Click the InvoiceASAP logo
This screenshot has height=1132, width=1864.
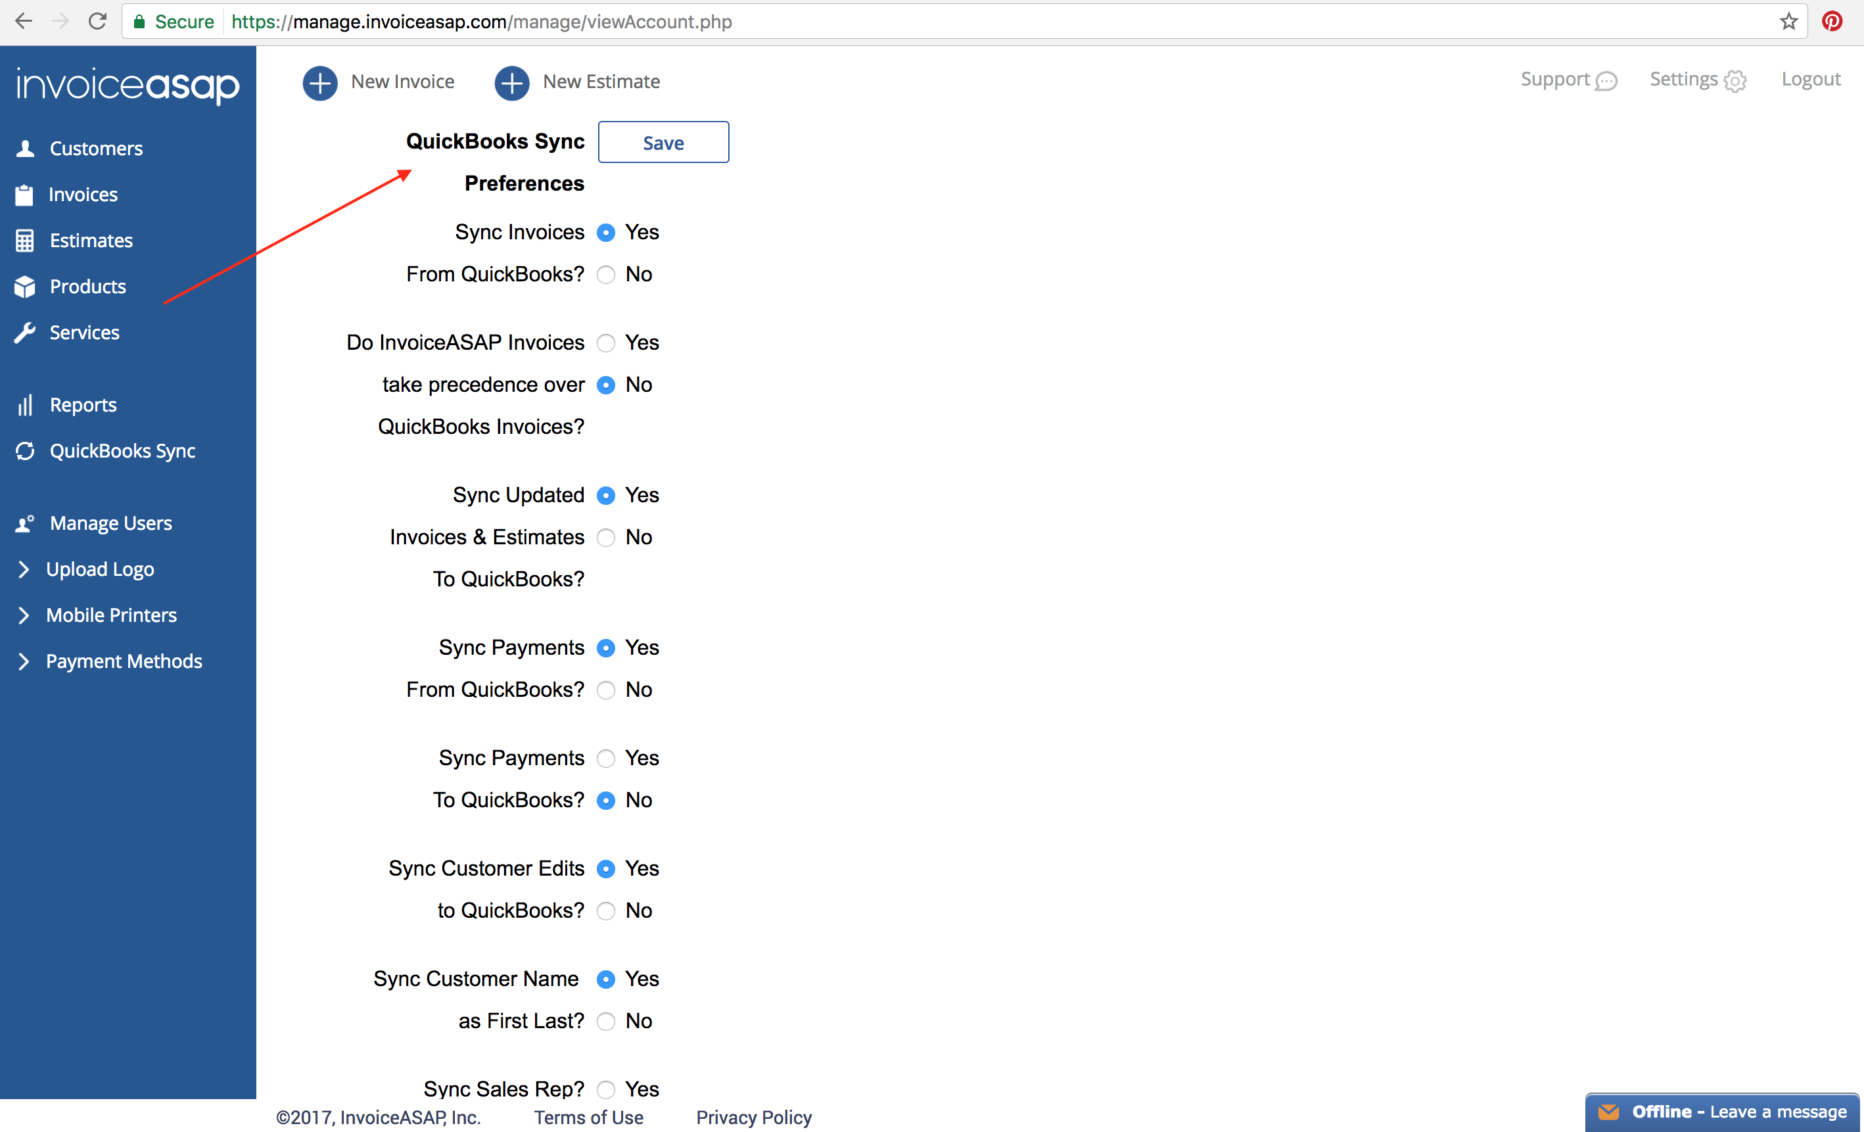click(x=128, y=85)
